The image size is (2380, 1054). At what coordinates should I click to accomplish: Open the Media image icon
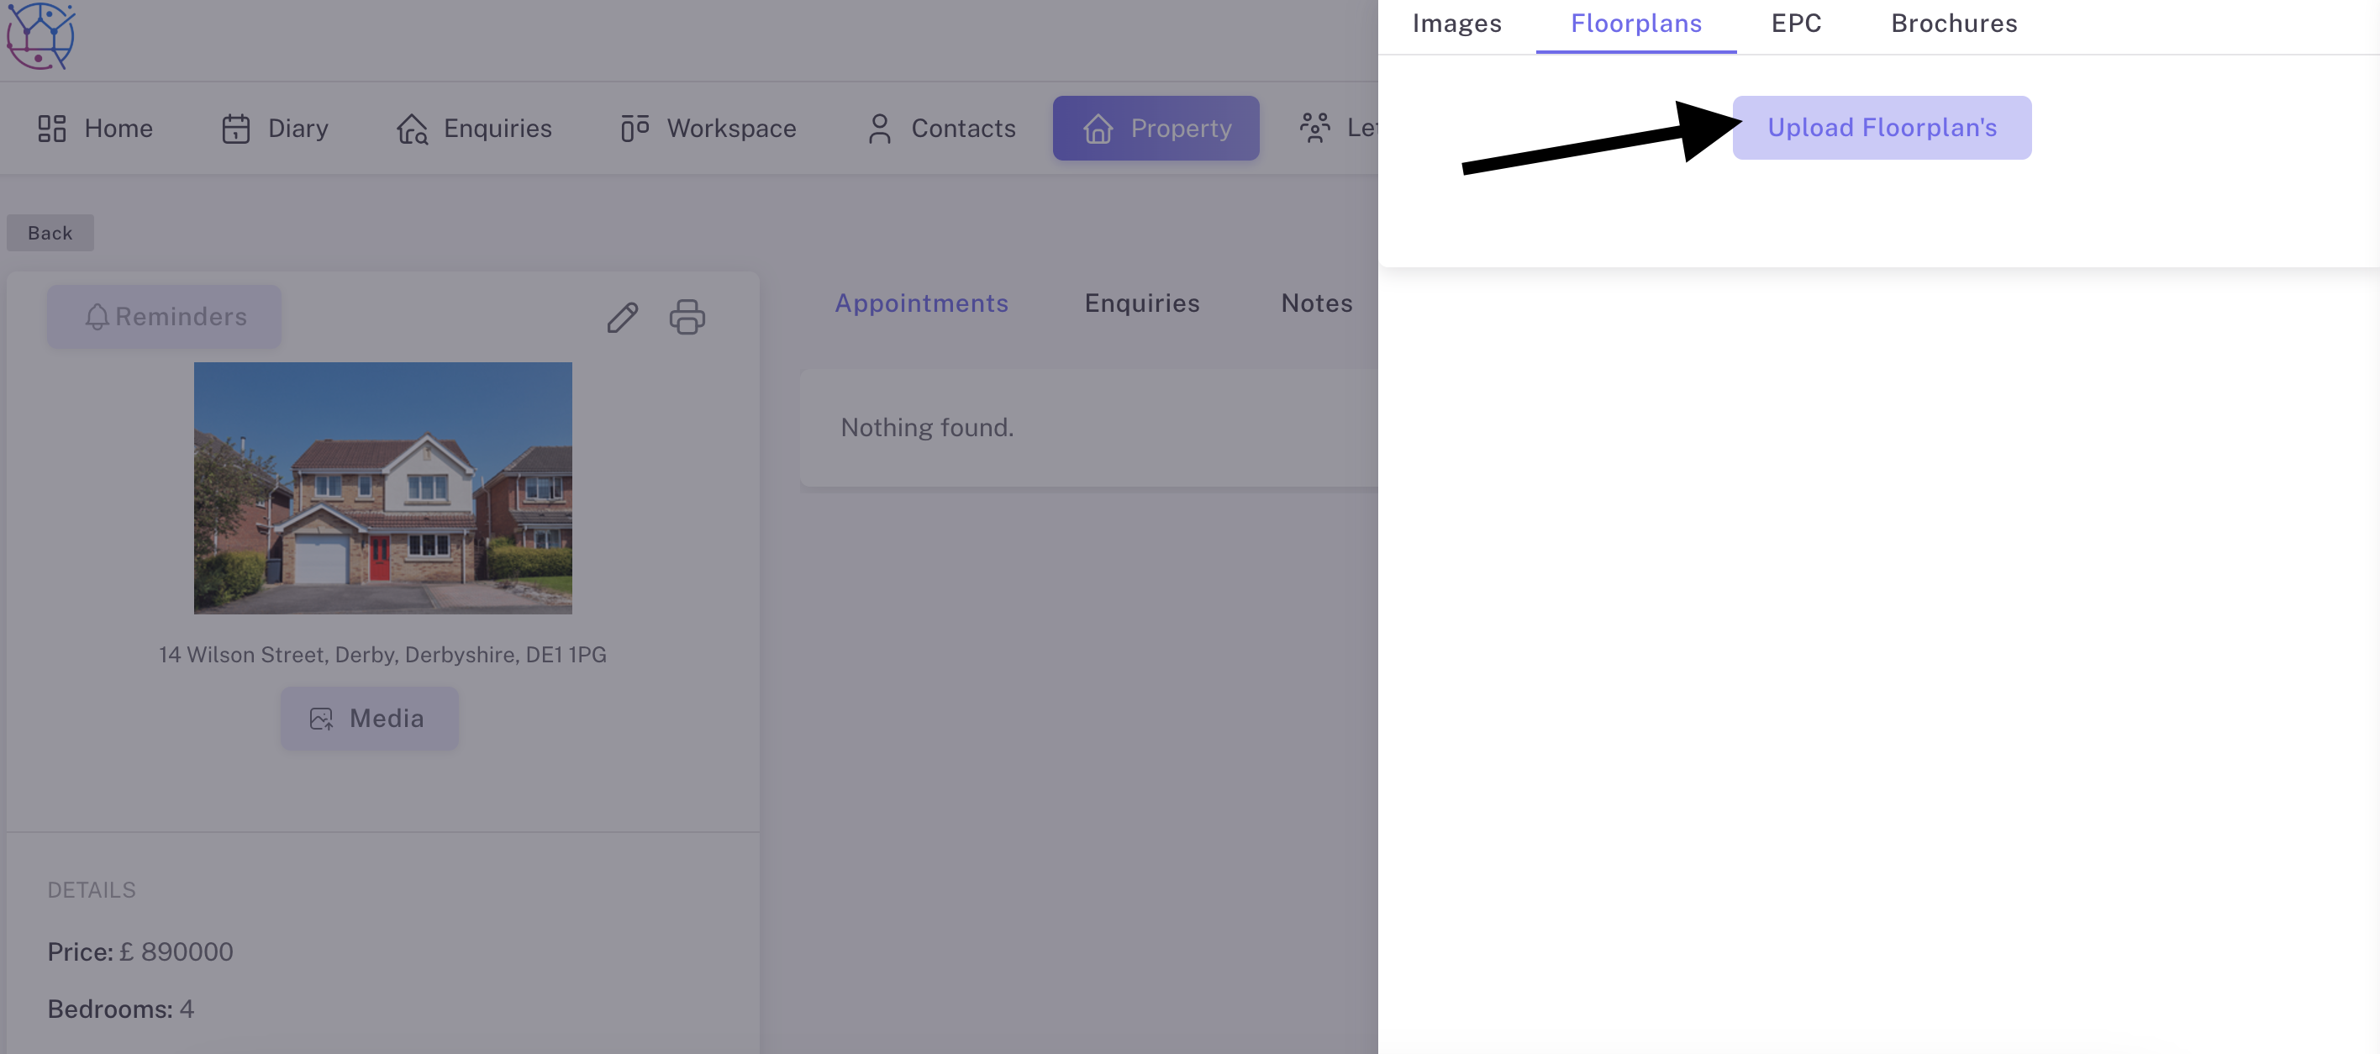pyautogui.click(x=322, y=718)
